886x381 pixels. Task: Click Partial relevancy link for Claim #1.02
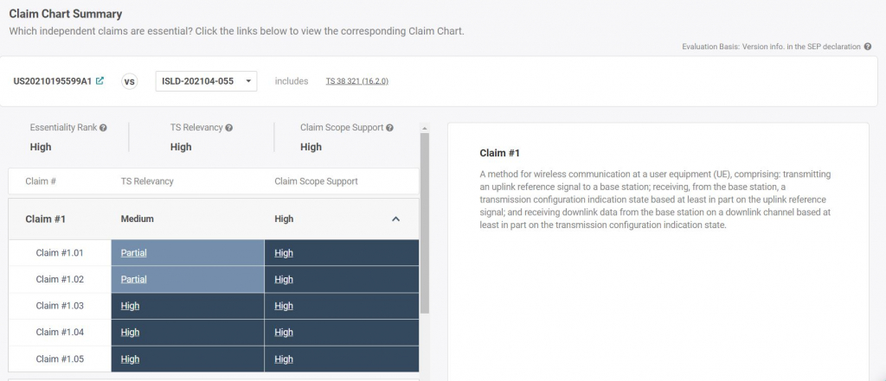pyautogui.click(x=133, y=280)
